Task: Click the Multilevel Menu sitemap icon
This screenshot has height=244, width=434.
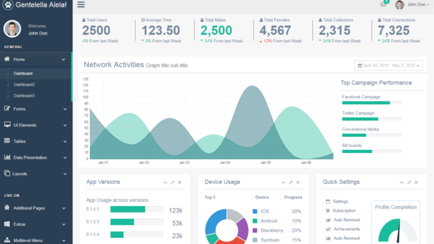Action: point(7,240)
